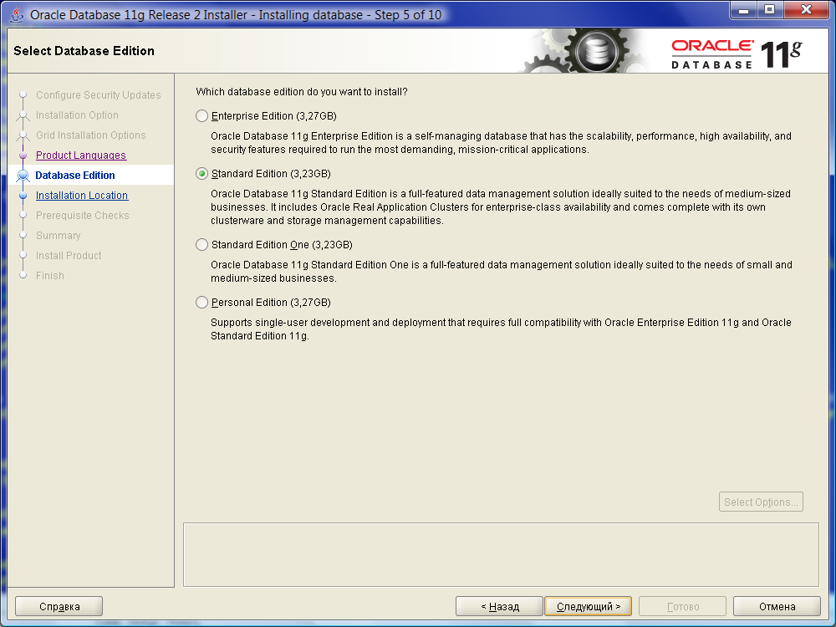This screenshot has width=836, height=627.
Task: Open the Product Languages step link
Action: (81, 155)
